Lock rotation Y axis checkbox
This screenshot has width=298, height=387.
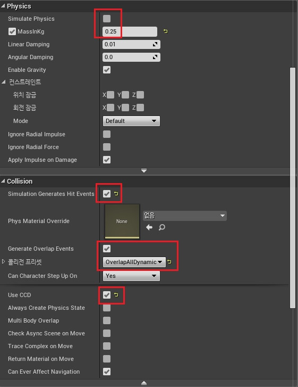125,108
